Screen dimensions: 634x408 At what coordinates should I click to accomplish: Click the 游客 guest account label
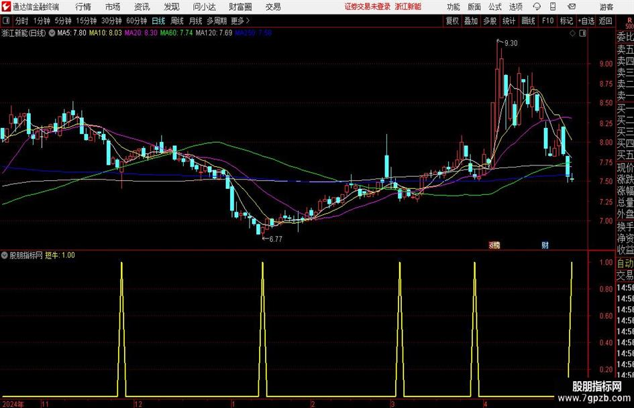coord(606,7)
